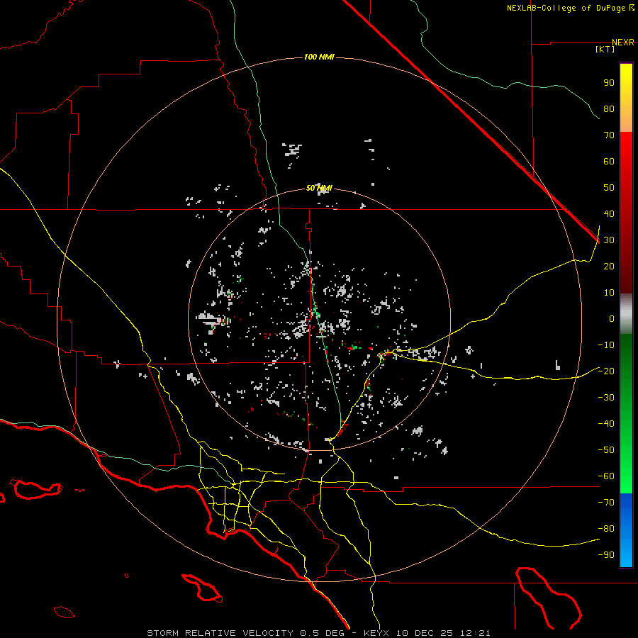Click the 50 NMI range ring label

(x=319, y=188)
